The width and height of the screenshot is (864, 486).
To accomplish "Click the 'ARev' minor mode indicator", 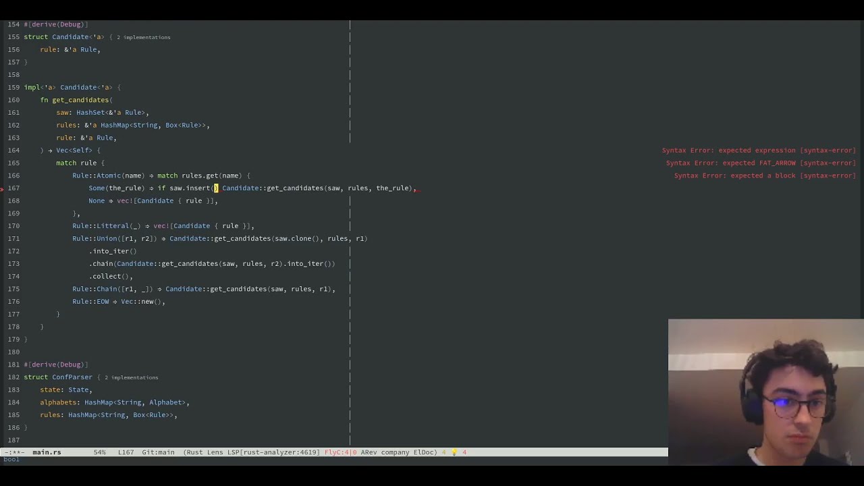I will (369, 452).
